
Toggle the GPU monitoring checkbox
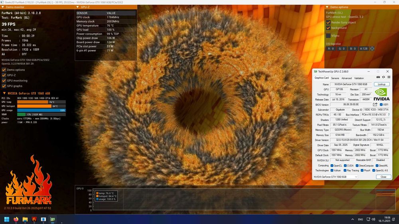4,81
